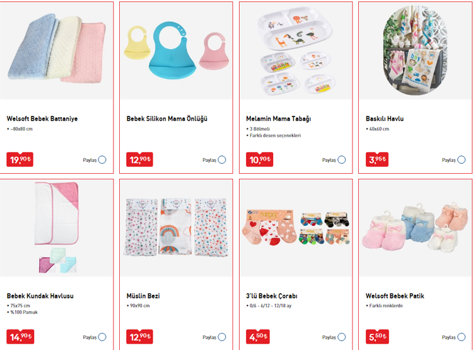Click the 3,95 price tag for towel
Image resolution: width=473 pixels, height=350 pixels.
click(x=377, y=159)
